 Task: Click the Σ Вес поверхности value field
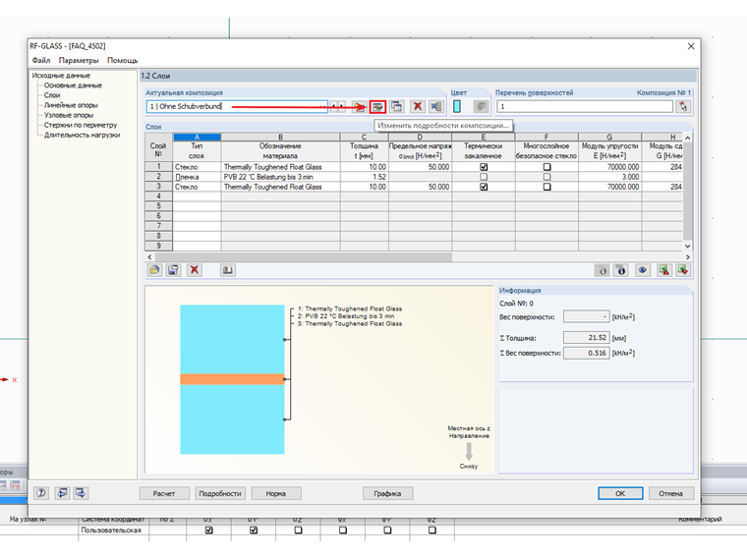click(587, 353)
